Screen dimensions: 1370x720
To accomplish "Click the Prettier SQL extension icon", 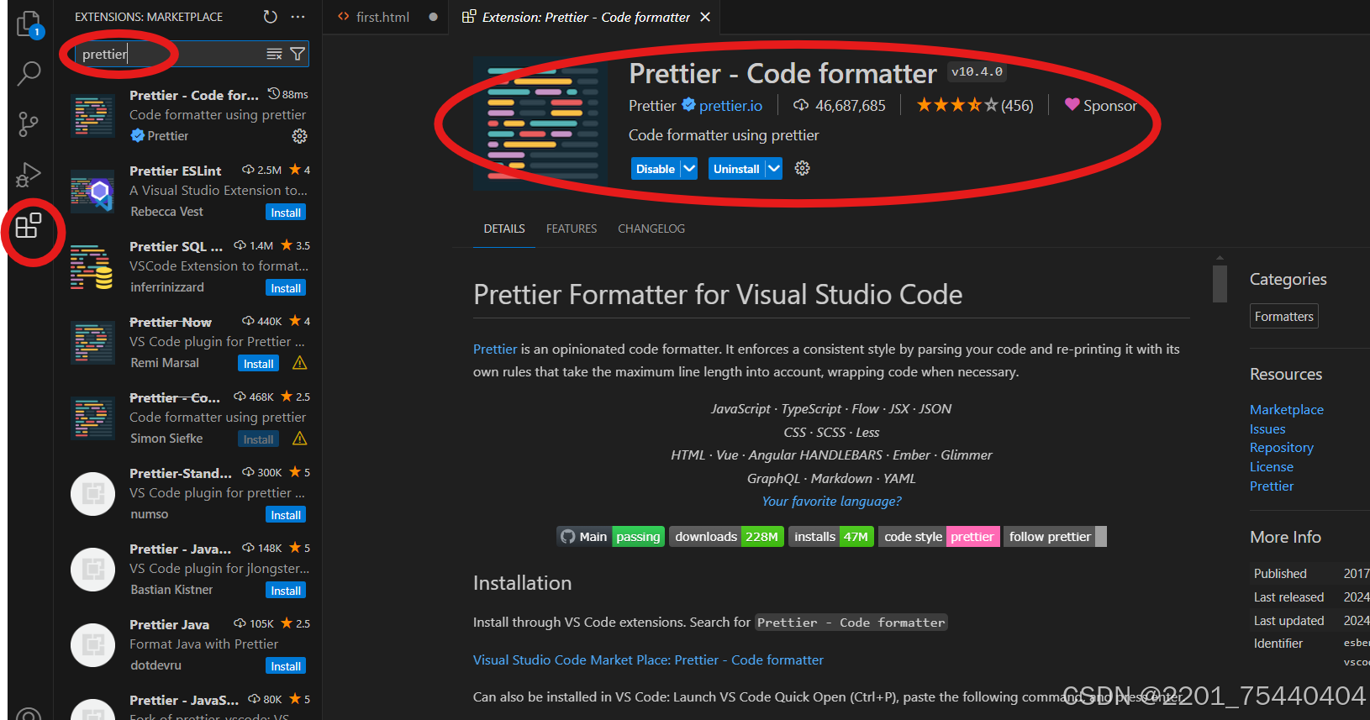I will (92, 267).
